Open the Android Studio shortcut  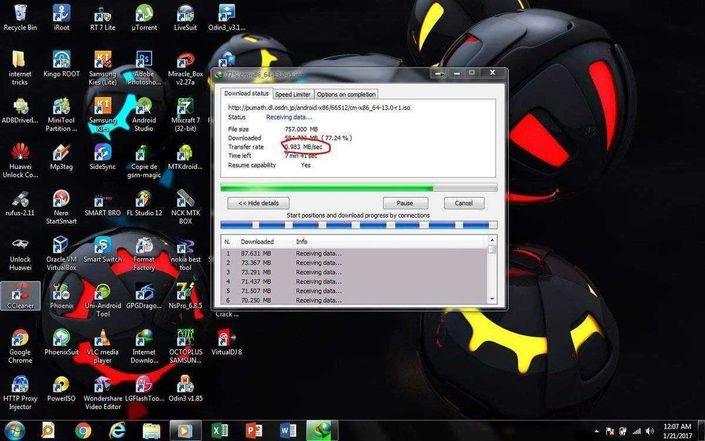144,114
